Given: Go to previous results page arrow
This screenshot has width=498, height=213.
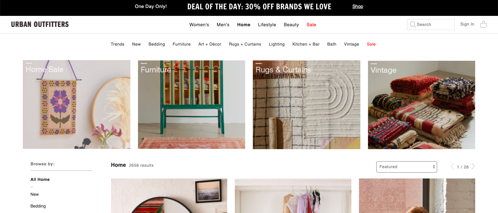Looking at the screenshot, I should [452, 166].
